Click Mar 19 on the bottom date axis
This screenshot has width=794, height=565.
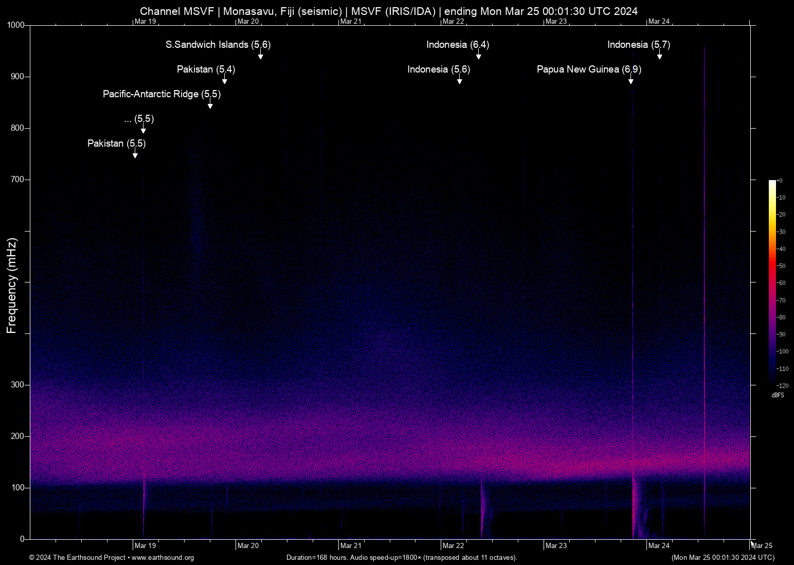(x=145, y=546)
